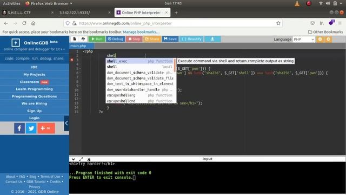The height and width of the screenshot is (195, 346).
Task: Open the Pocket save icon in Firefox toolbar
Action: (312, 23)
